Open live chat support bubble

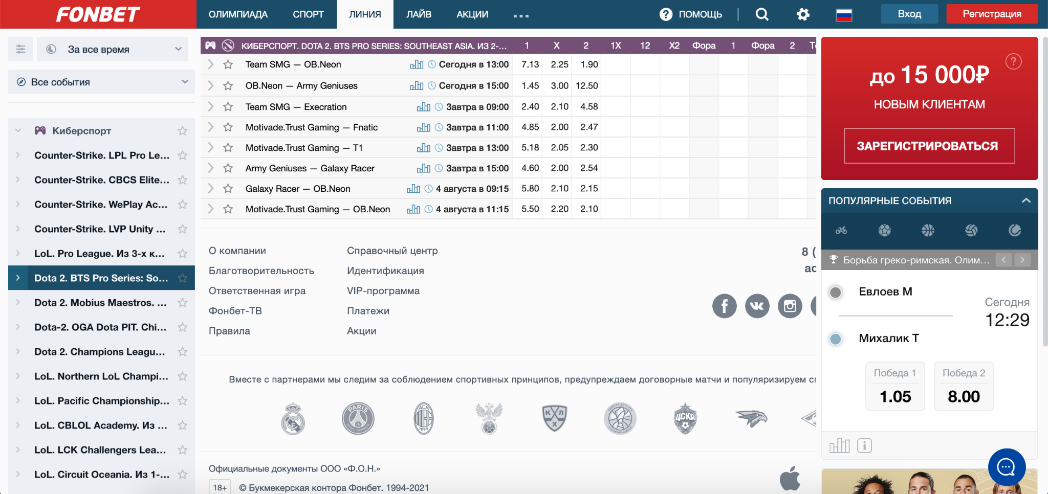point(1007,467)
